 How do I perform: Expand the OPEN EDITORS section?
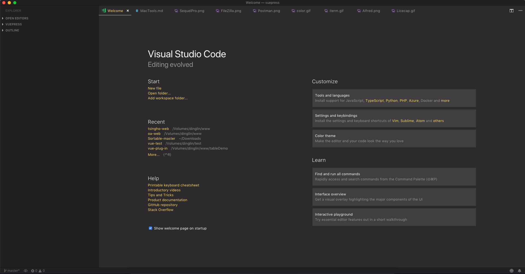[17, 18]
